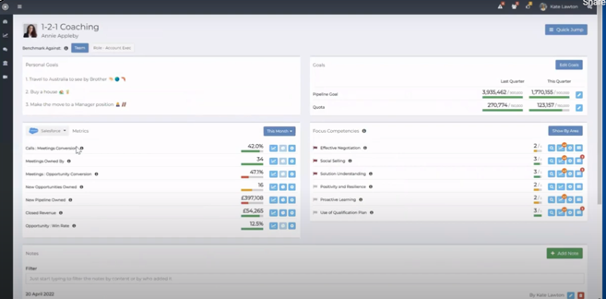Open the This Month period dropdown
The width and height of the screenshot is (606, 299).
pos(279,131)
